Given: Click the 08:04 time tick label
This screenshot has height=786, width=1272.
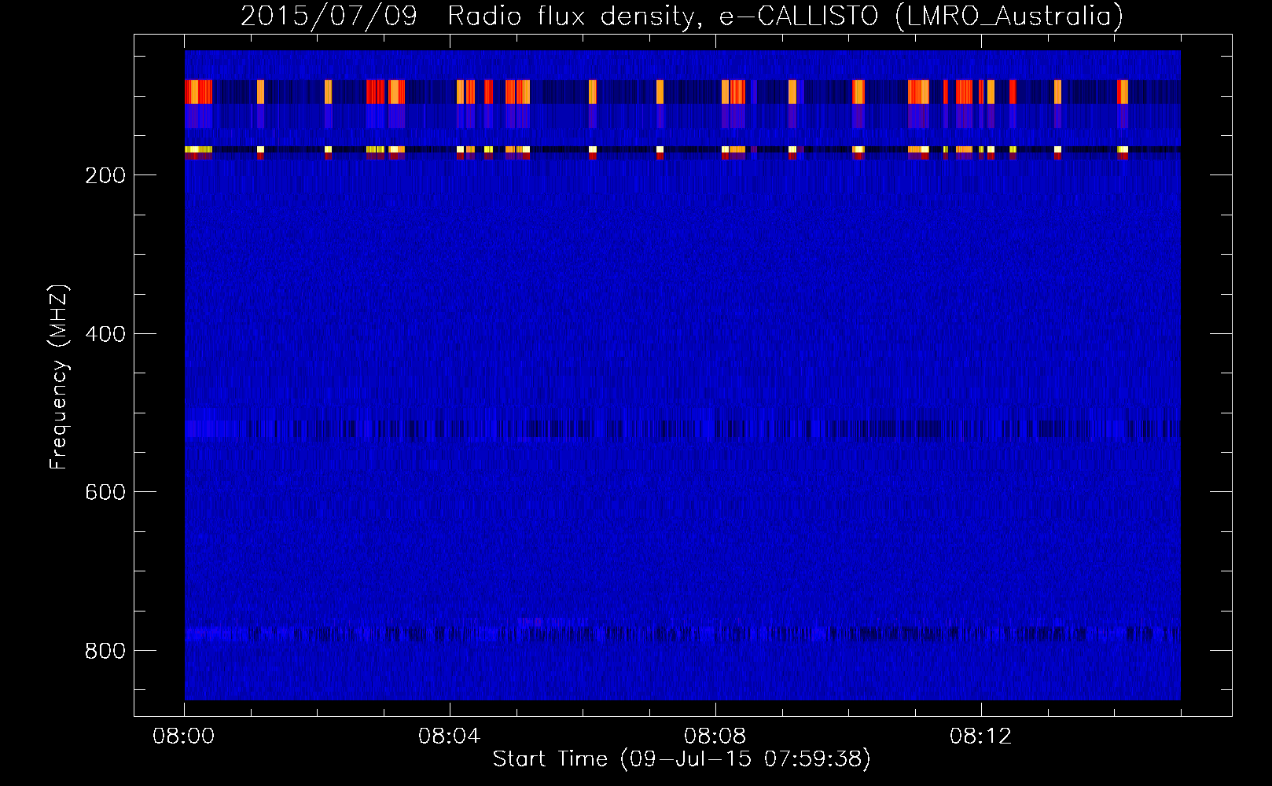Looking at the screenshot, I should pos(450,736).
